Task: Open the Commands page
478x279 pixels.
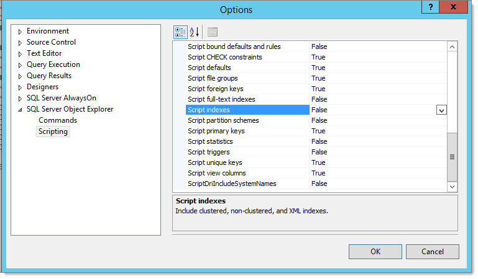Action: tap(58, 120)
